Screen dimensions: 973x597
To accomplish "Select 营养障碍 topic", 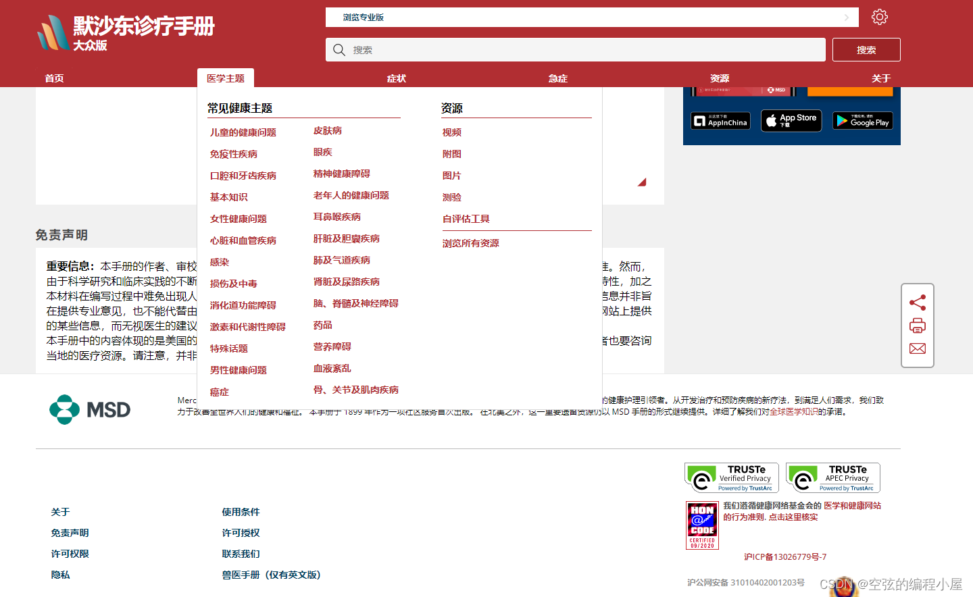I will pos(332,346).
